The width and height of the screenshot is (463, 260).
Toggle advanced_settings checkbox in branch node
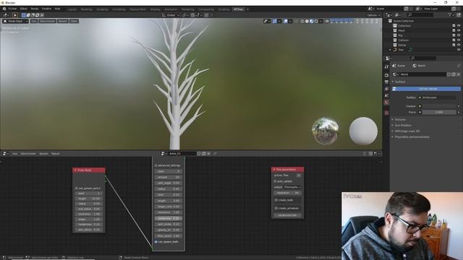tap(156, 165)
